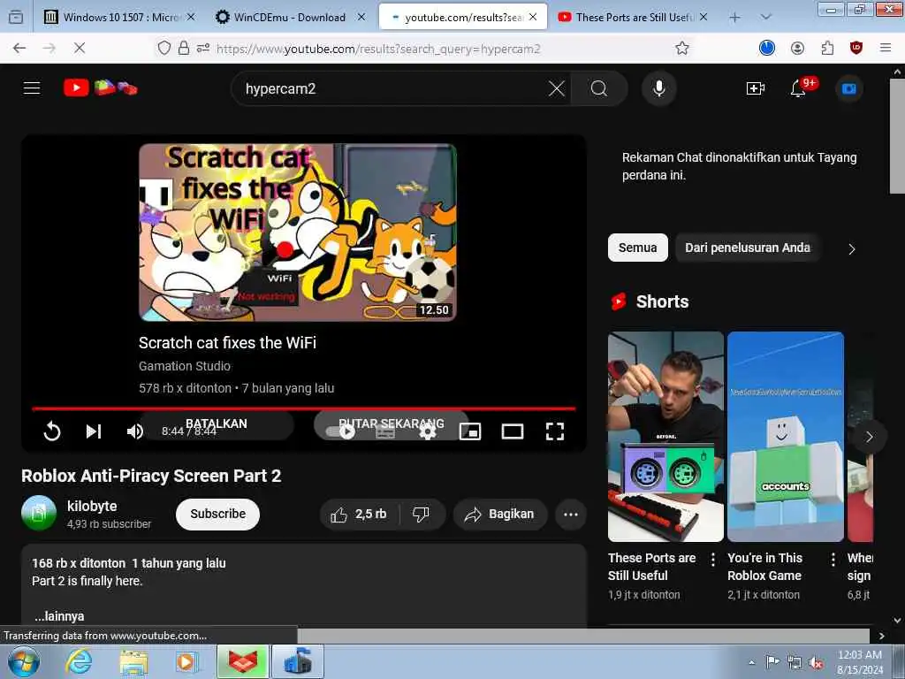This screenshot has width=905, height=679.
Task: Toggle subtitles on the player
Action: tap(385, 431)
